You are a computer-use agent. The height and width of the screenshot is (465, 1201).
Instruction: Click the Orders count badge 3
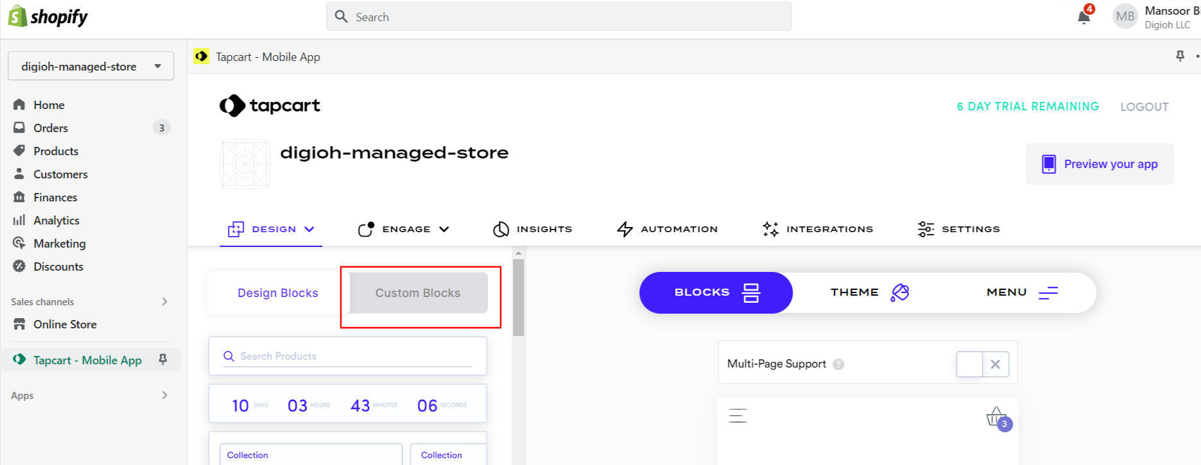pos(162,128)
